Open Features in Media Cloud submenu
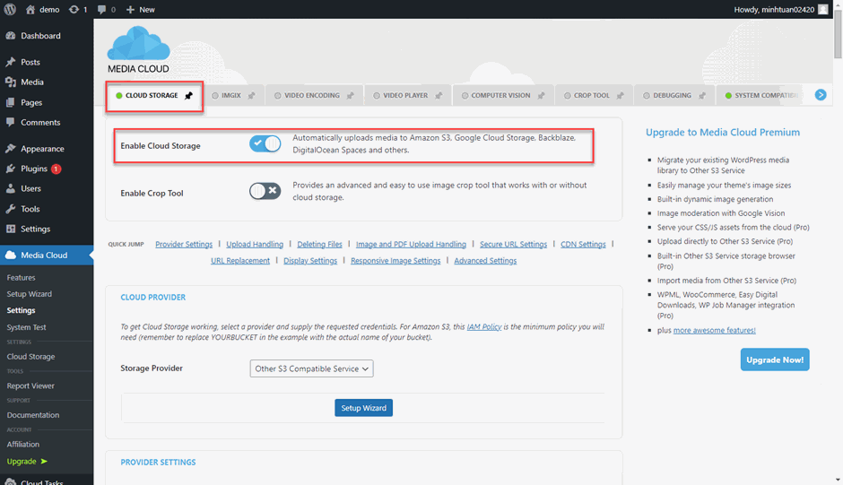The image size is (843, 485). coord(21,277)
